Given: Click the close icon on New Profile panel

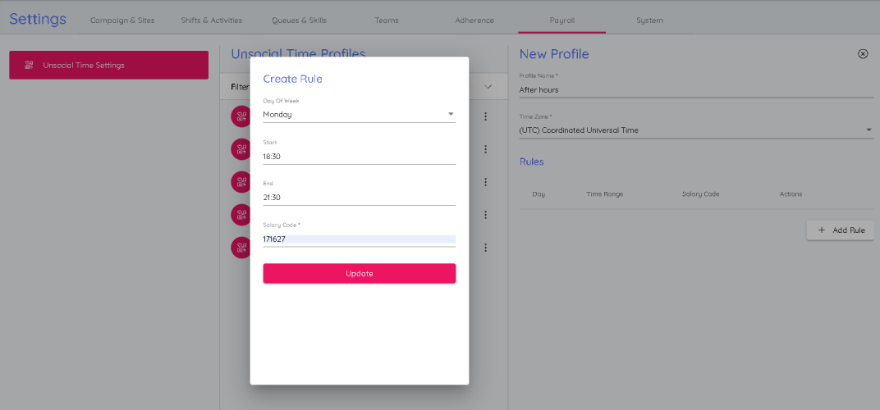Looking at the screenshot, I should tap(863, 54).
